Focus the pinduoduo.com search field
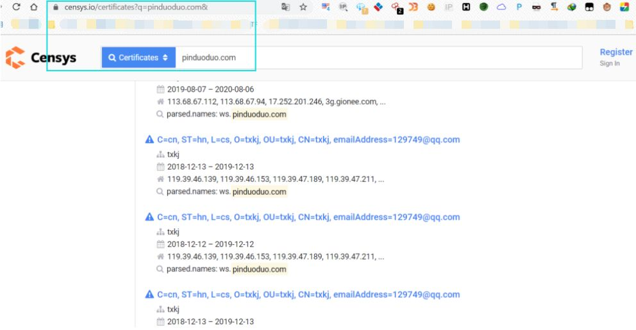 coord(379,58)
